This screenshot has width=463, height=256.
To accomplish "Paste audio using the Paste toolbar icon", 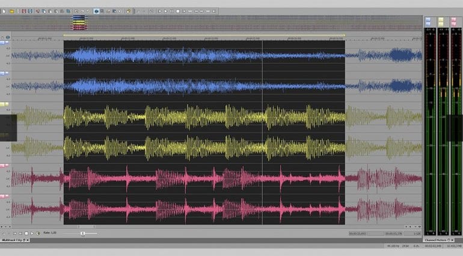I will pos(50,11).
